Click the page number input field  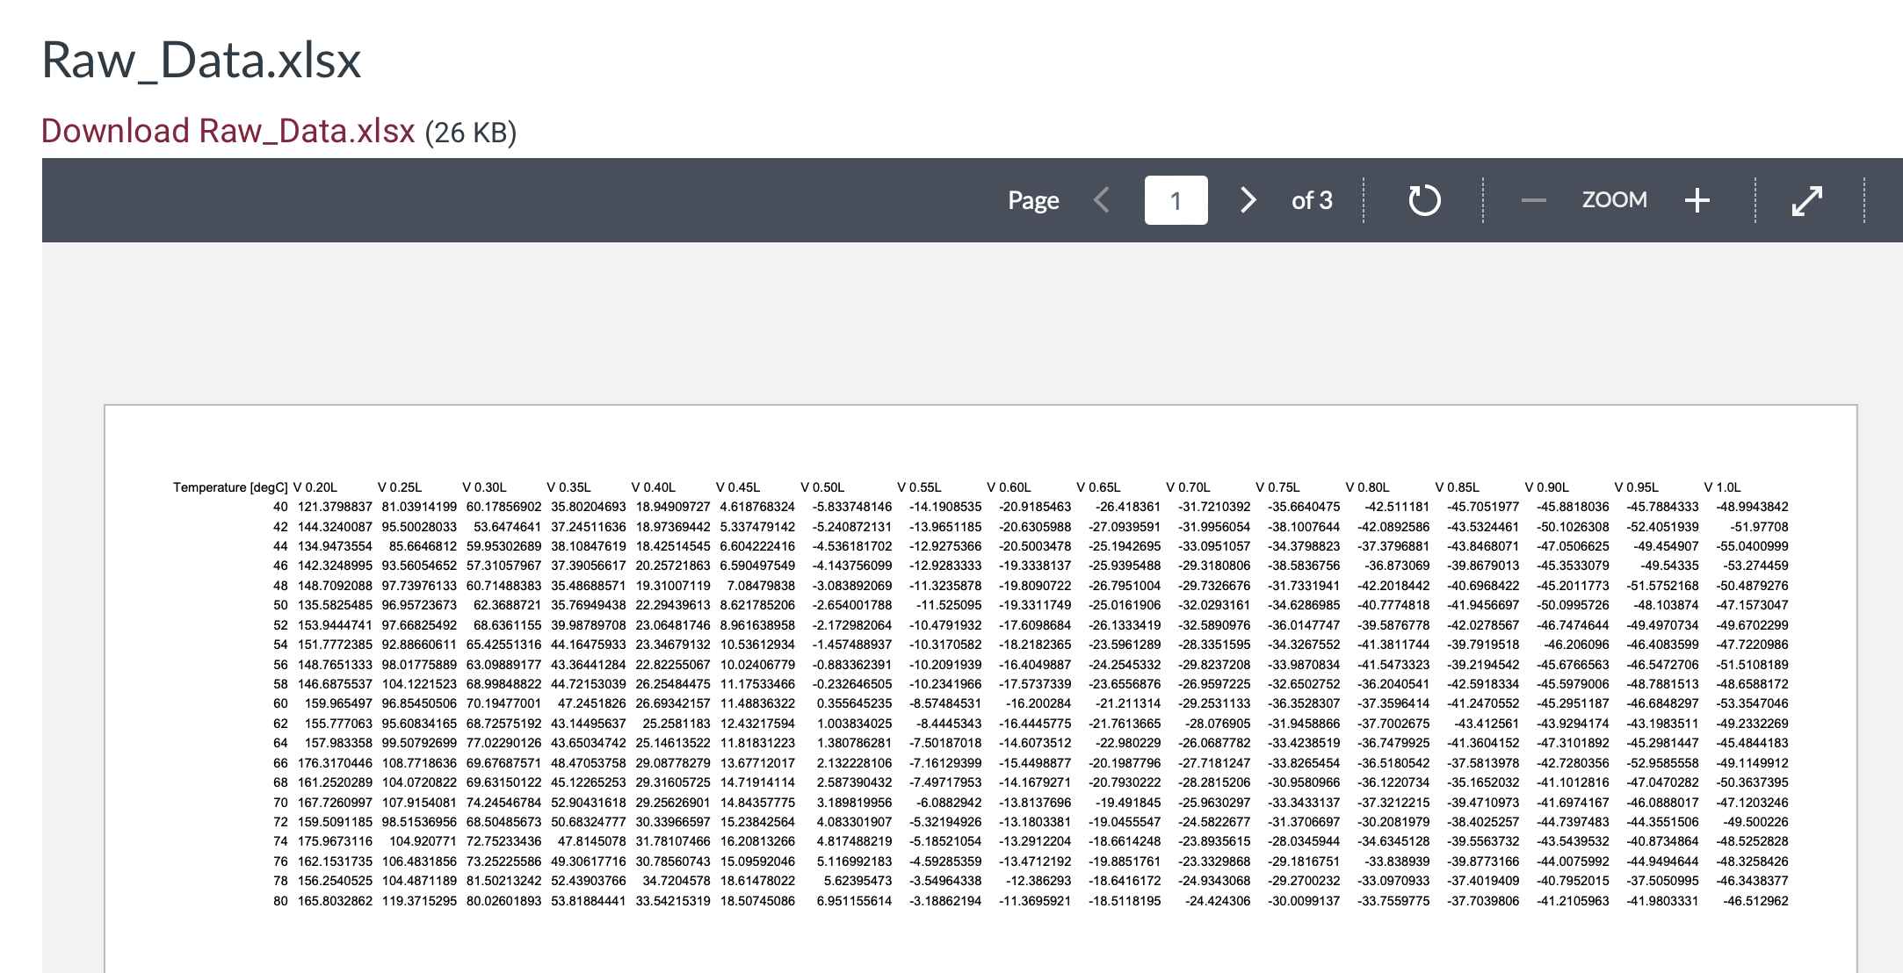coord(1172,202)
